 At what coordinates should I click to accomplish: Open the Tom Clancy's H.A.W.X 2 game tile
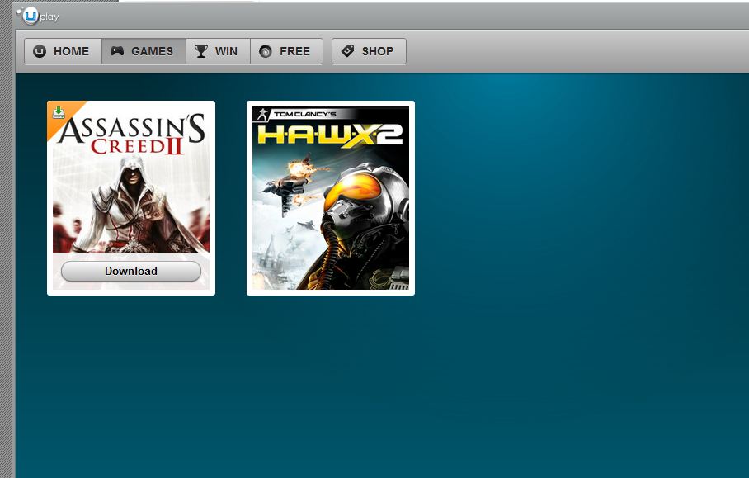click(x=331, y=198)
